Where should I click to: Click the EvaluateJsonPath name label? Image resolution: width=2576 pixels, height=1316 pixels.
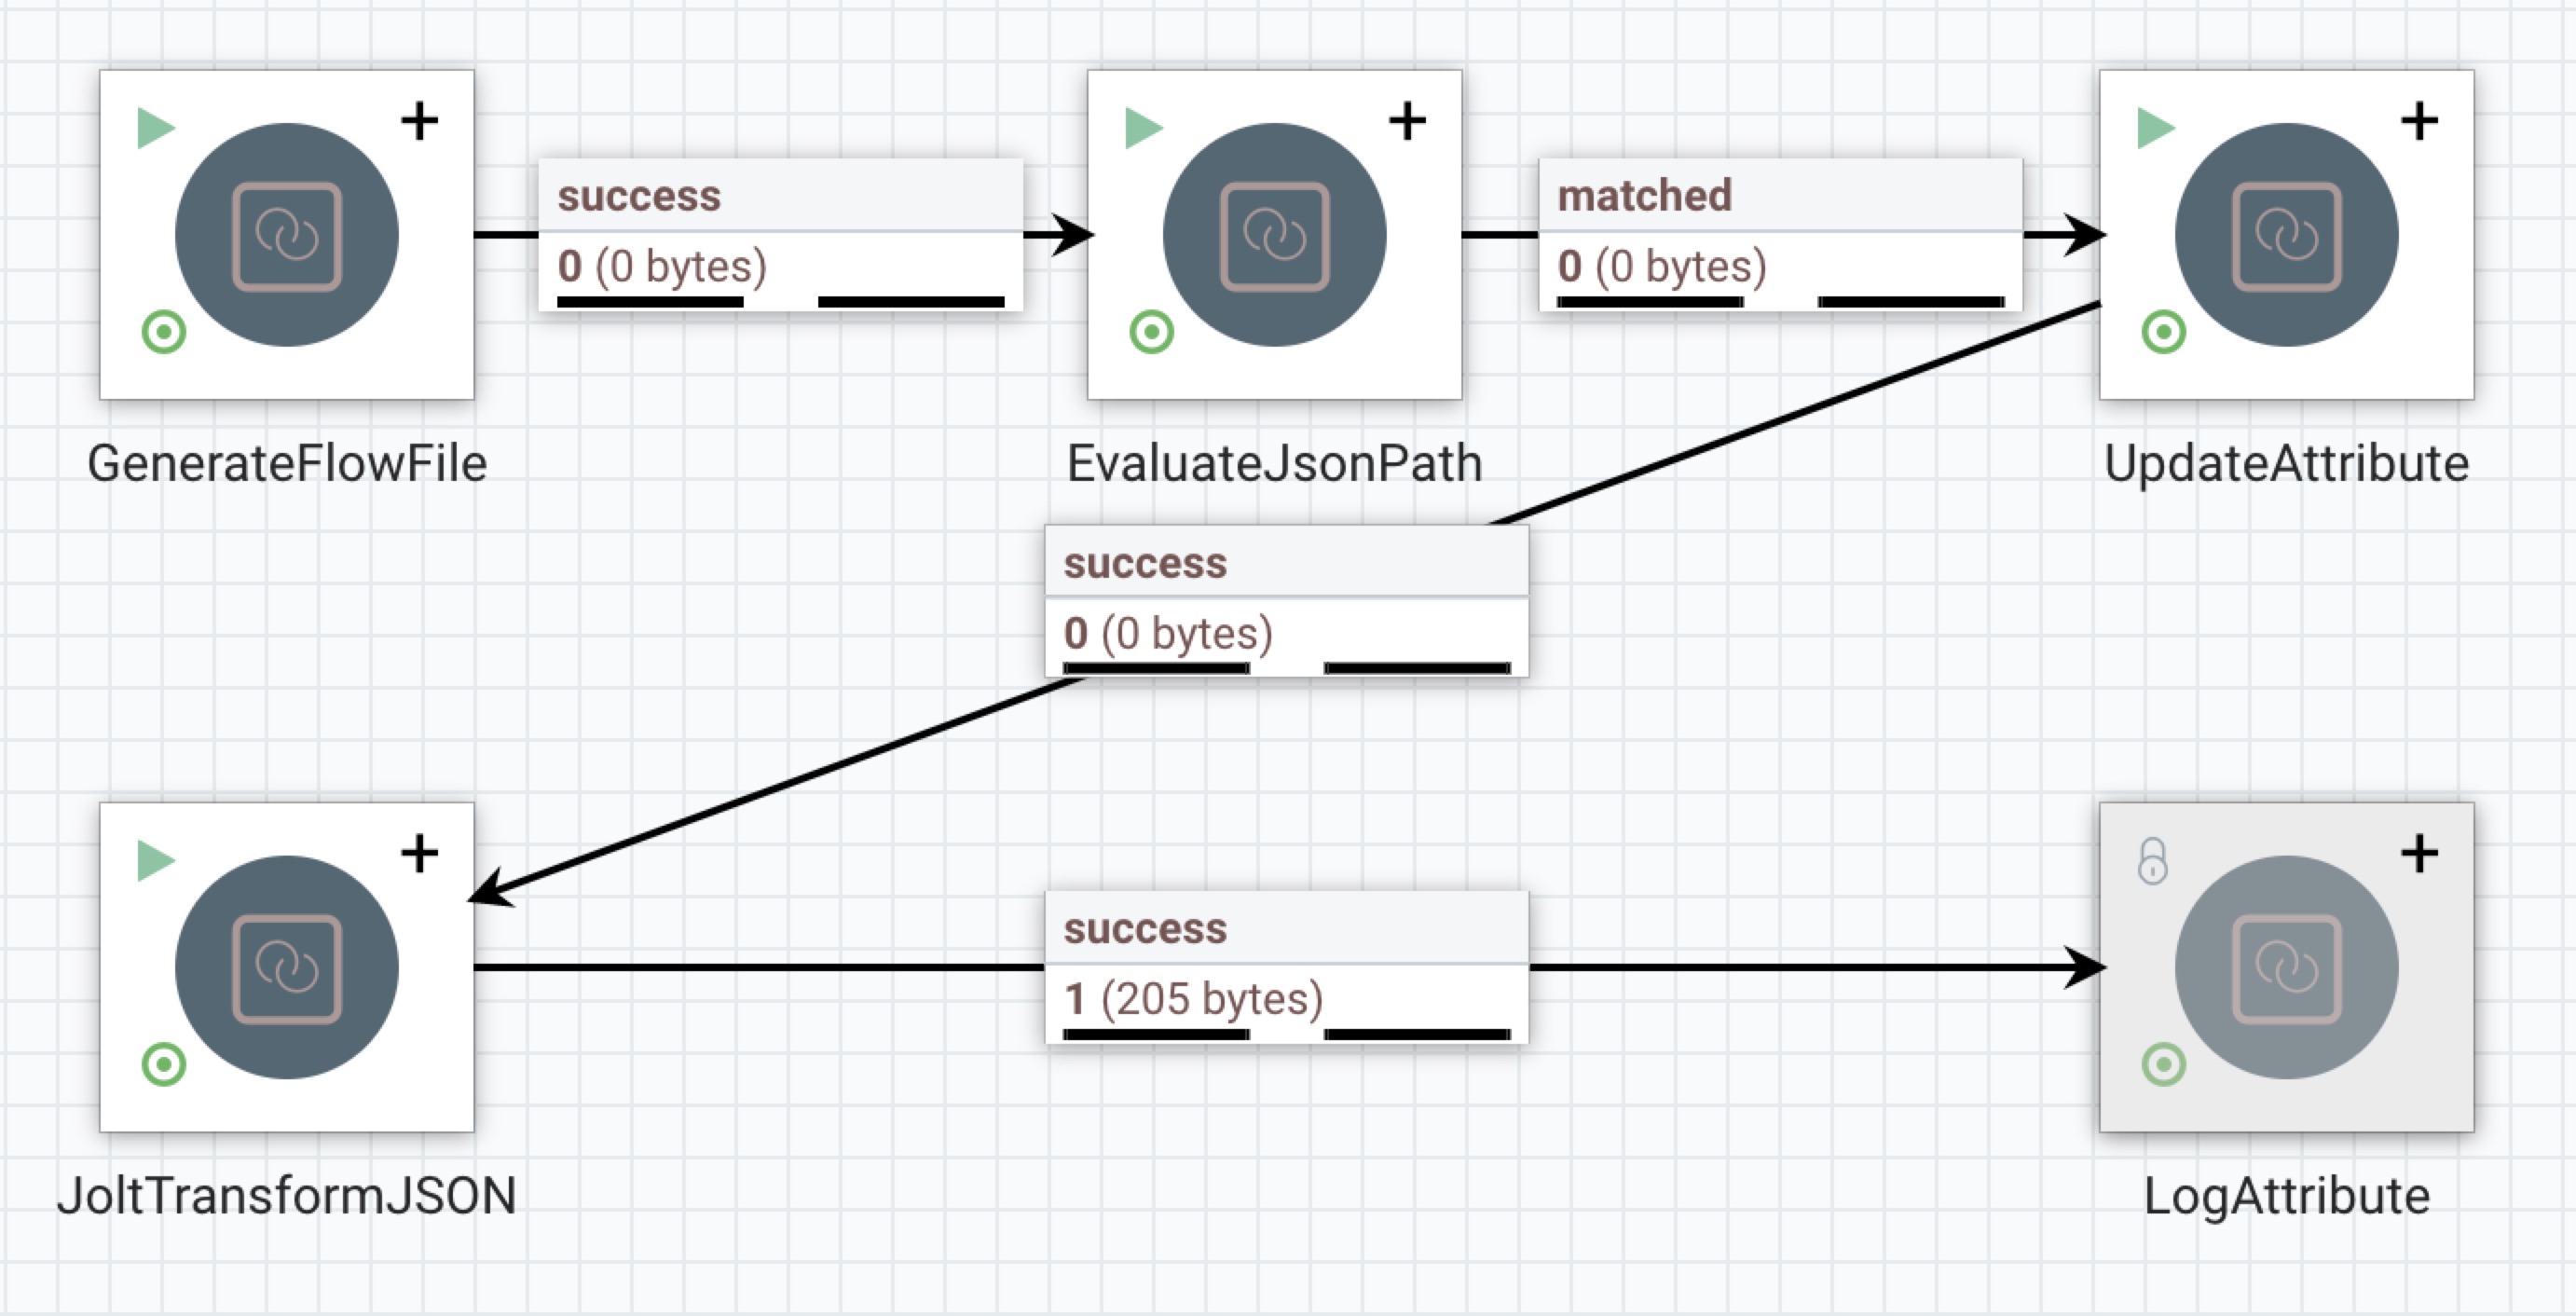[x=1274, y=464]
